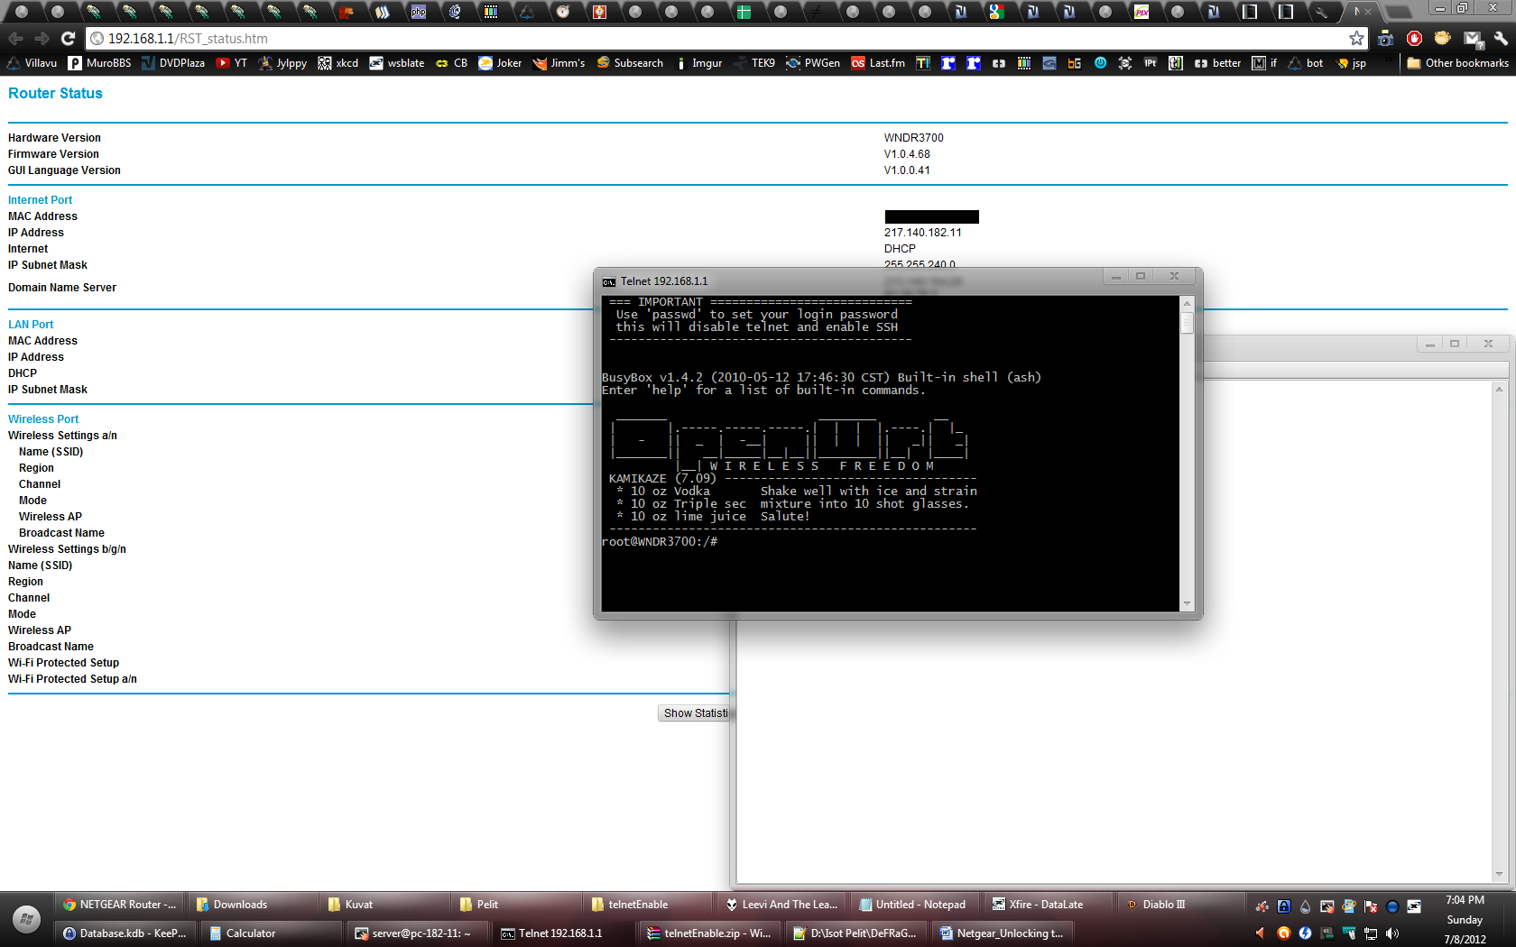Viewport: 1516px width, 947px height.
Task: Open the DVDPlaza bookmark
Action: pos(172,63)
